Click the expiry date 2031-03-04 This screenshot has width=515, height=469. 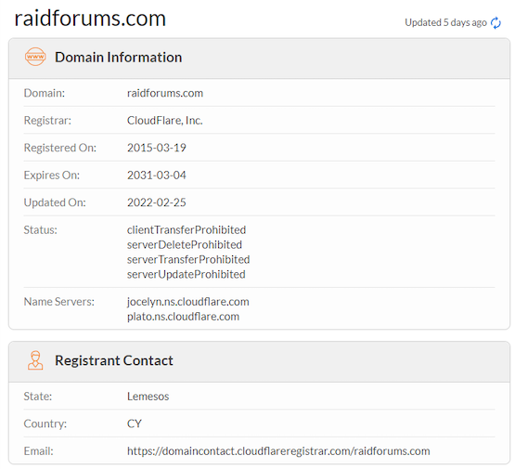click(x=157, y=176)
